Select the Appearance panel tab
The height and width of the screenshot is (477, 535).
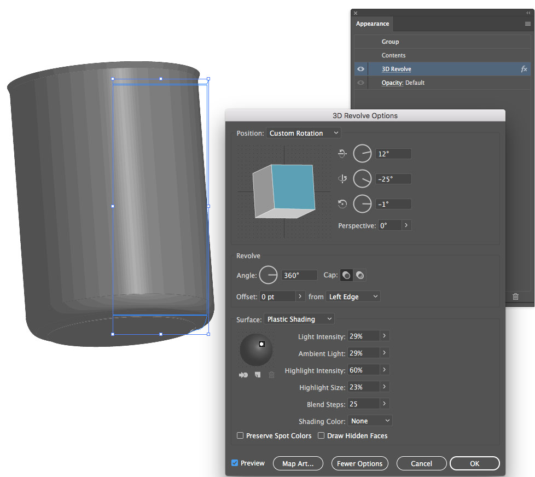pyautogui.click(x=373, y=24)
